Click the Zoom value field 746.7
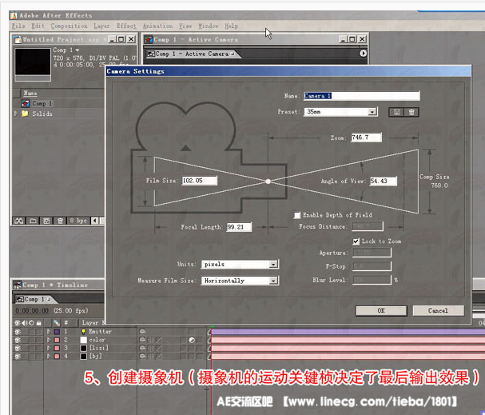The width and height of the screenshot is (485, 415). tap(366, 138)
